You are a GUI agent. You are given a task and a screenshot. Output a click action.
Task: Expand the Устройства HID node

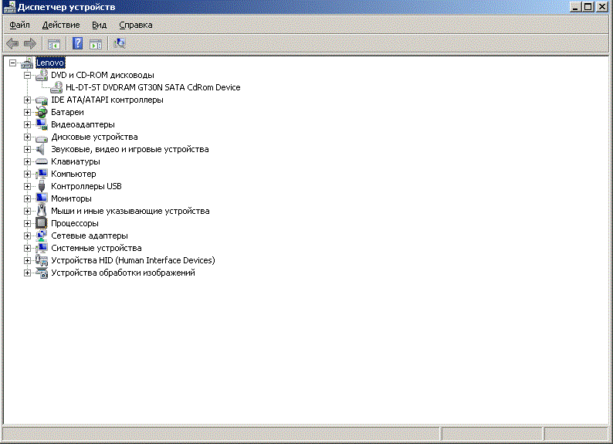(27, 260)
